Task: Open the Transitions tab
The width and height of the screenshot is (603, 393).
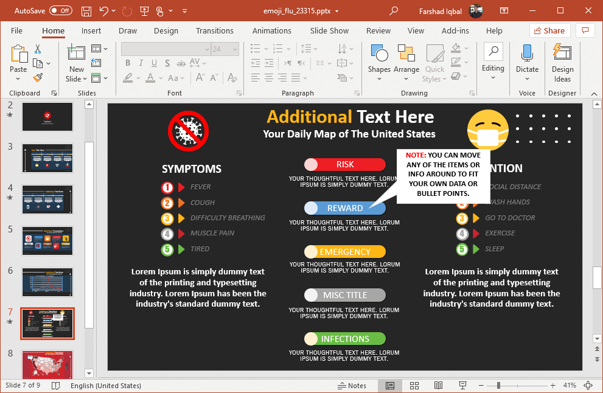Action: (x=215, y=30)
